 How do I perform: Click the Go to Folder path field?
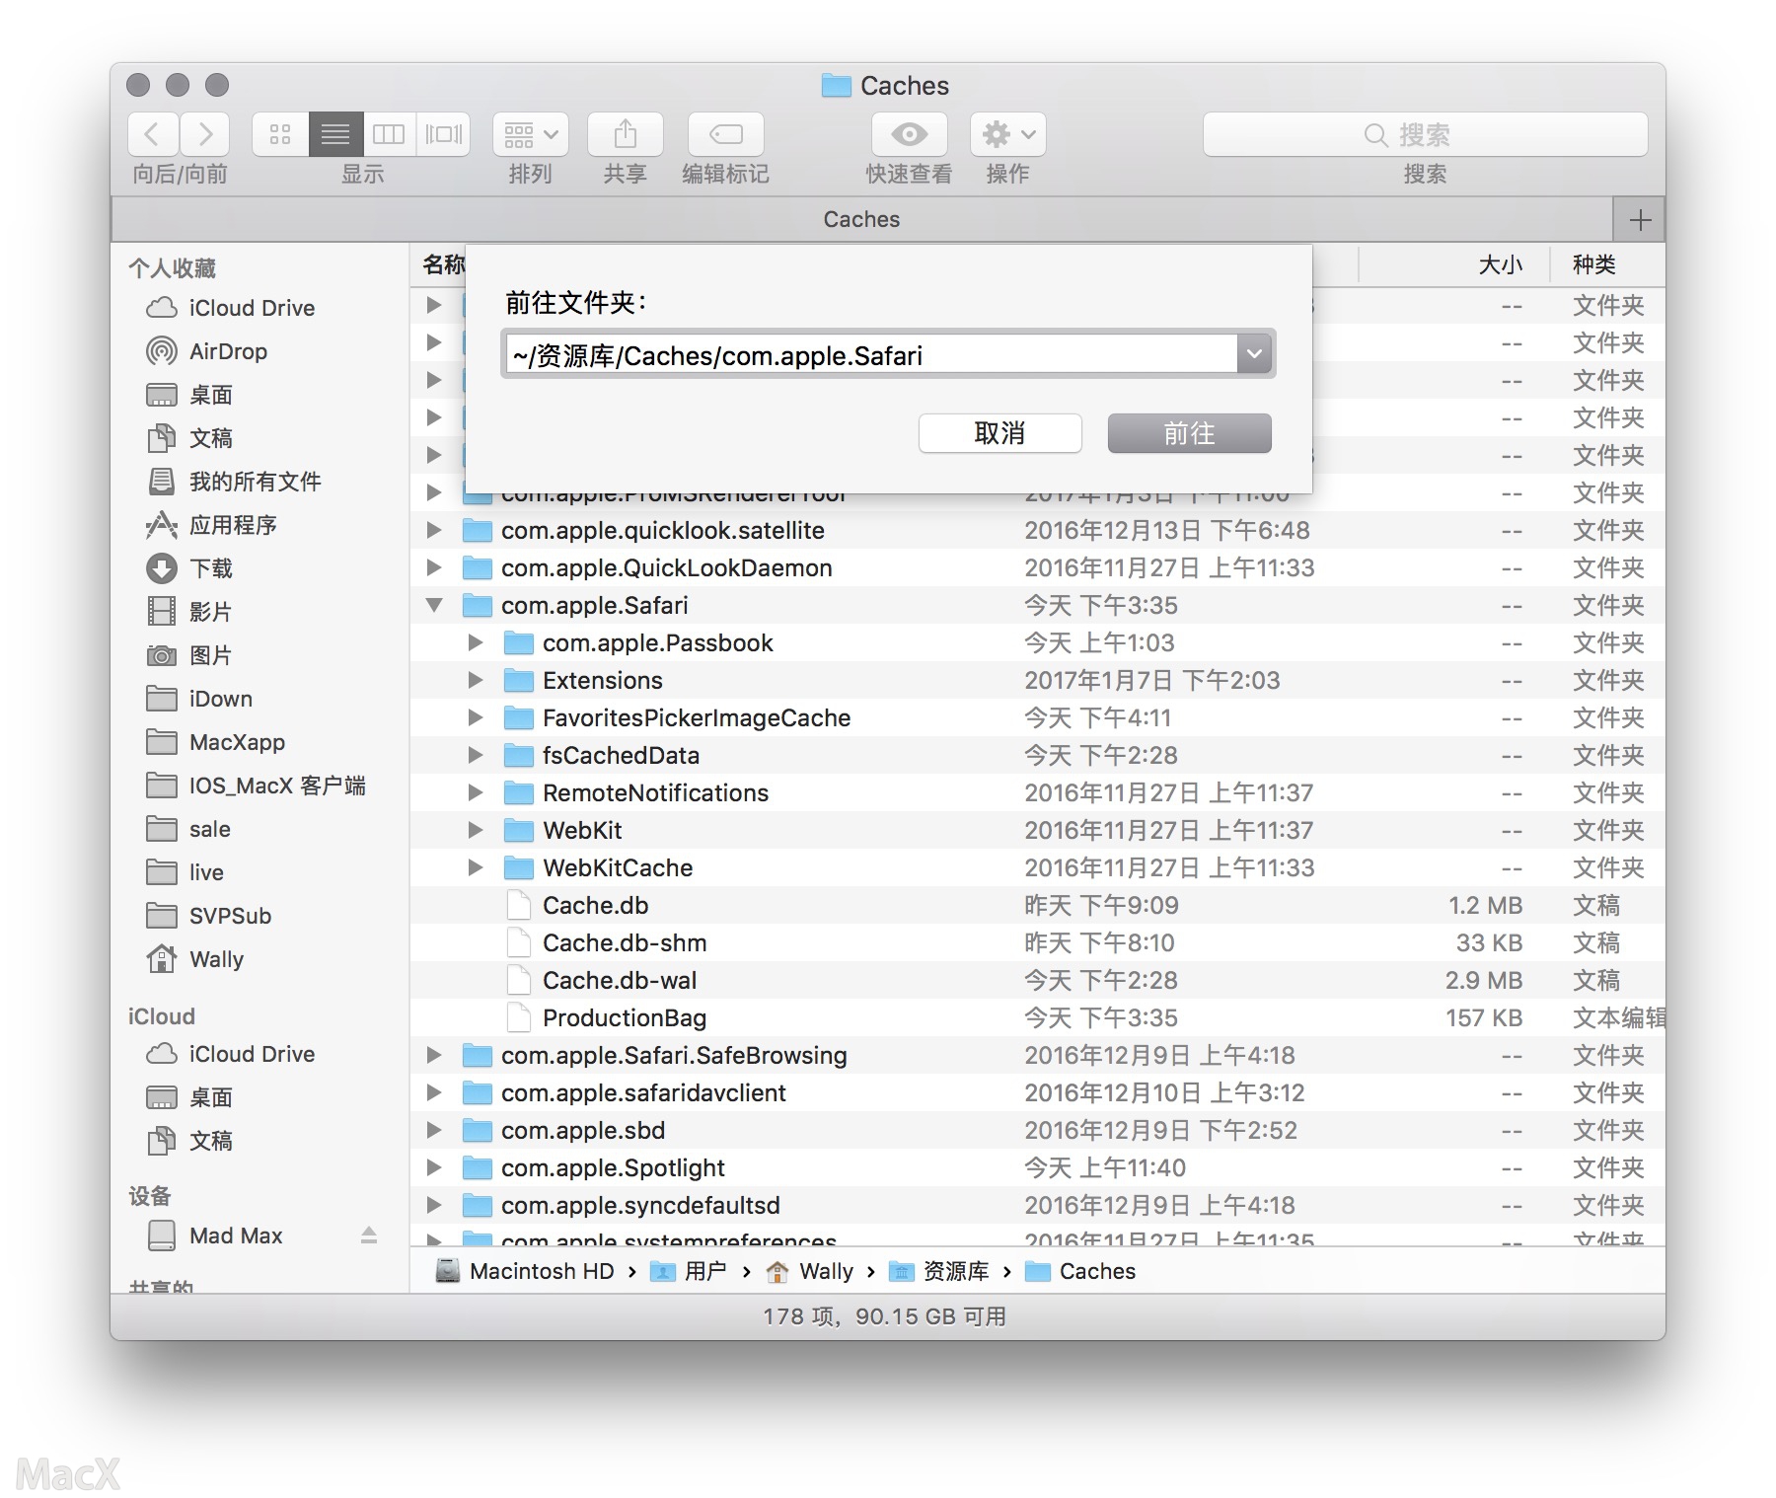pos(870,354)
